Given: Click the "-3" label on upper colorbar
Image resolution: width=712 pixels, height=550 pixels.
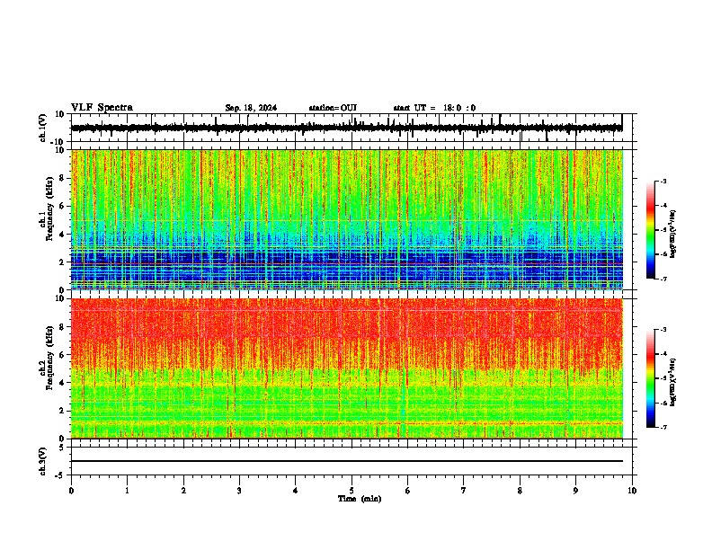Looking at the screenshot, I should [663, 182].
